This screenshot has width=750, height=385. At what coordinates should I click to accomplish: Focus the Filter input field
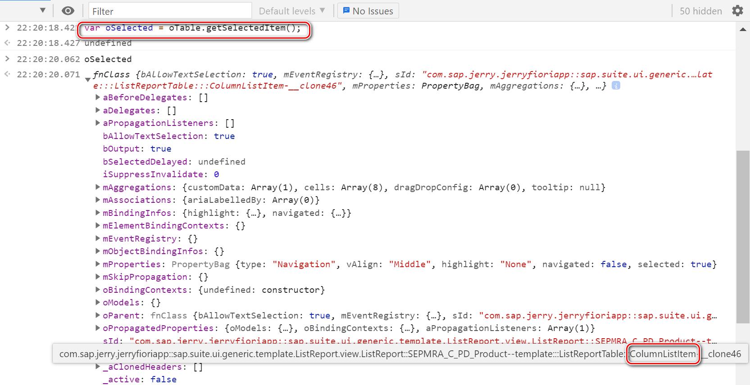170,11
